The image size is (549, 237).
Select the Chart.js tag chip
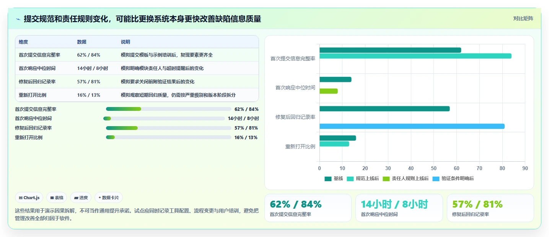(29, 198)
